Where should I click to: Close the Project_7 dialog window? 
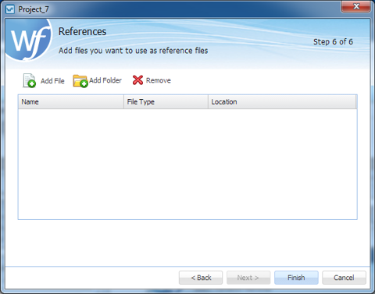click(355, 6)
